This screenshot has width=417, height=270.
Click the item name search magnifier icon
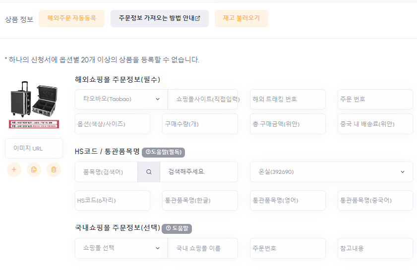tap(149, 172)
